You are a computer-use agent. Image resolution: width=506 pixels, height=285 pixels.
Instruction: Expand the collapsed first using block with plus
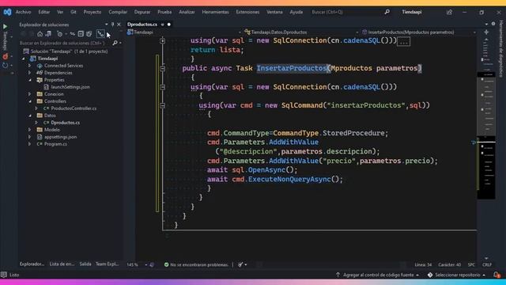(x=163, y=40)
